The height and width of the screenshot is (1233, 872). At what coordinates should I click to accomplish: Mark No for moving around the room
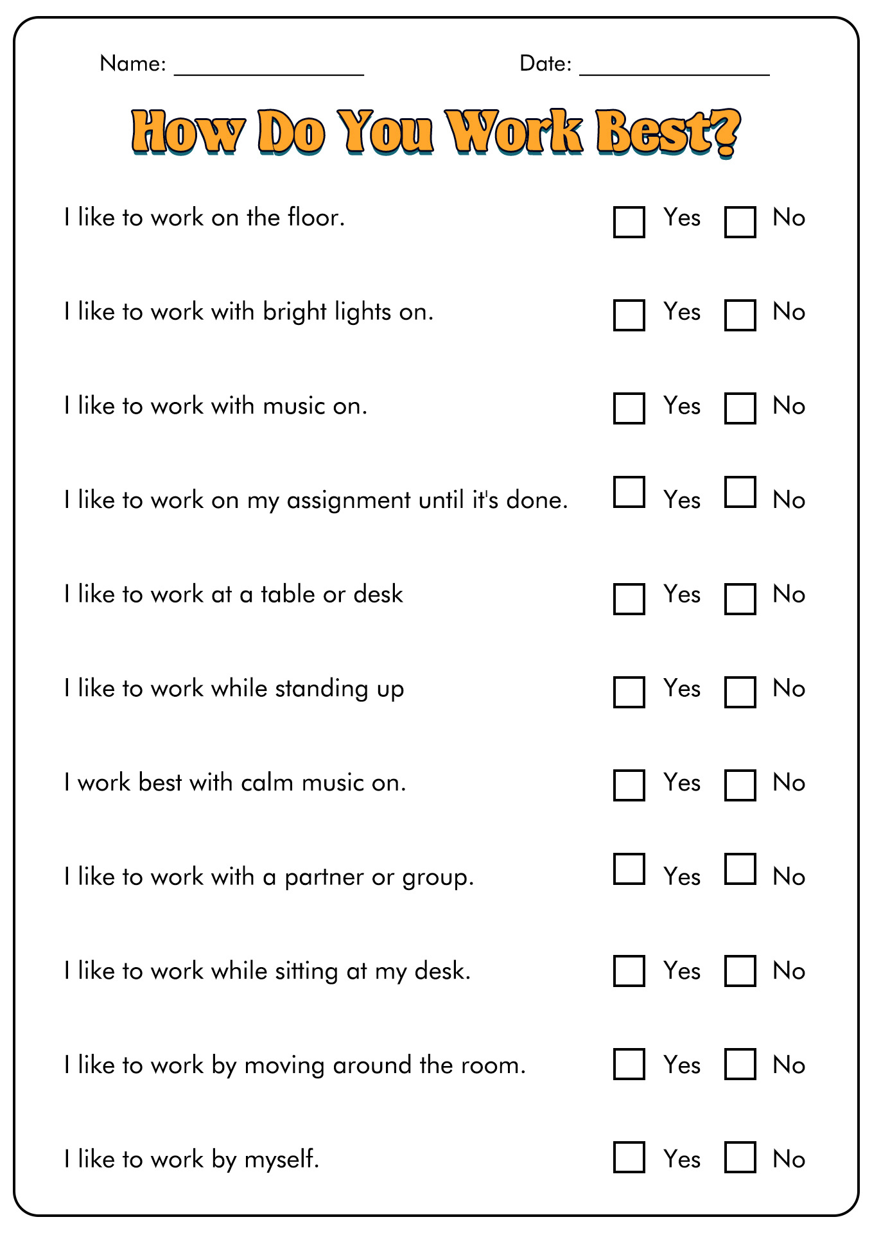(740, 1064)
